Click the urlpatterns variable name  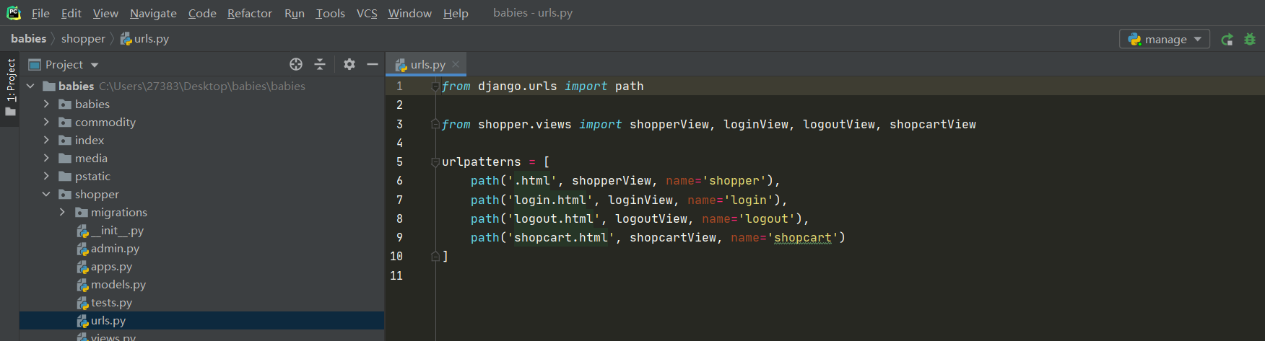pyautogui.click(x=481, y=162)
